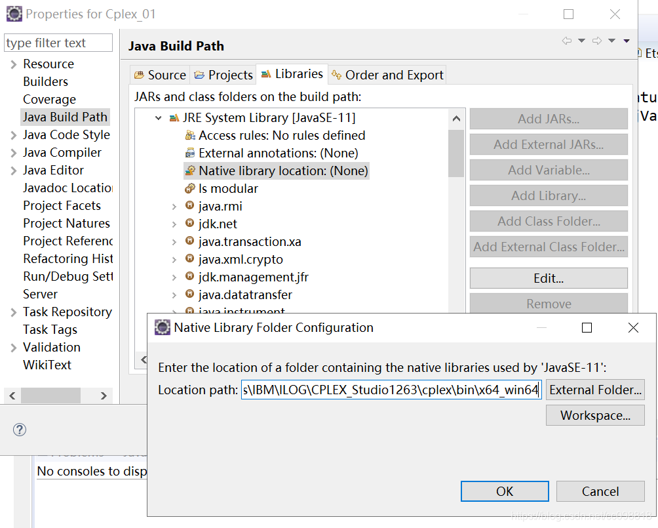
Task: Click the Is modular icon
Action: click(x=190, y=188)
